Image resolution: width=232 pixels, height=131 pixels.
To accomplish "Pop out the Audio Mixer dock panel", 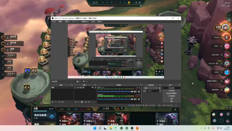I will (141, 85).
